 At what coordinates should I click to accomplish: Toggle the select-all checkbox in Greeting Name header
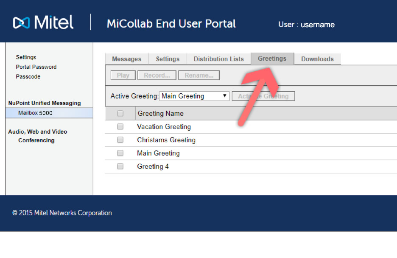coord(120,113)
